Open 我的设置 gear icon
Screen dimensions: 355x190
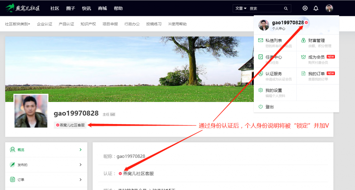point(261,90)
